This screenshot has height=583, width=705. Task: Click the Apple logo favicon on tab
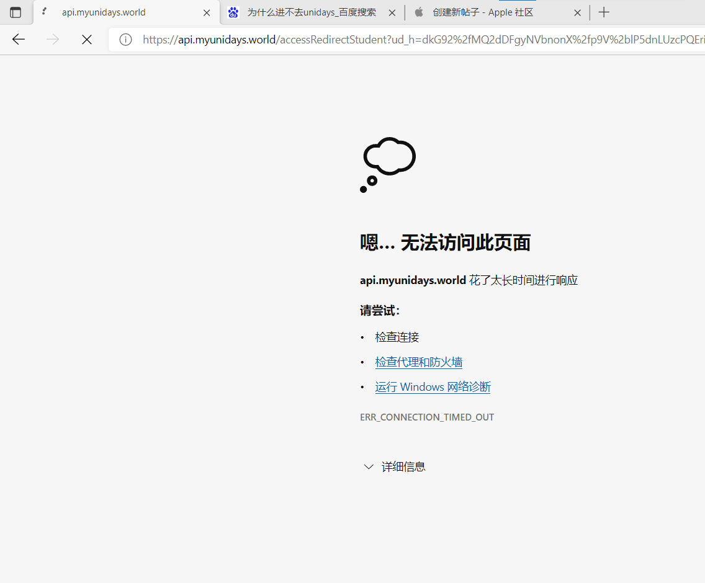[x=419, y=12]
